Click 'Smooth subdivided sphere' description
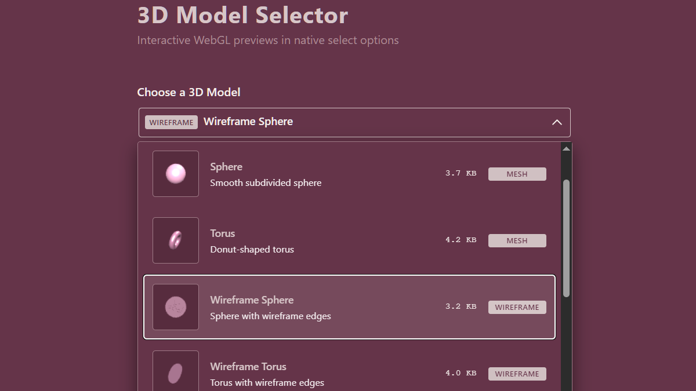Screen dimensions: 696x391 pyautogui.click(x=266, y=183)
